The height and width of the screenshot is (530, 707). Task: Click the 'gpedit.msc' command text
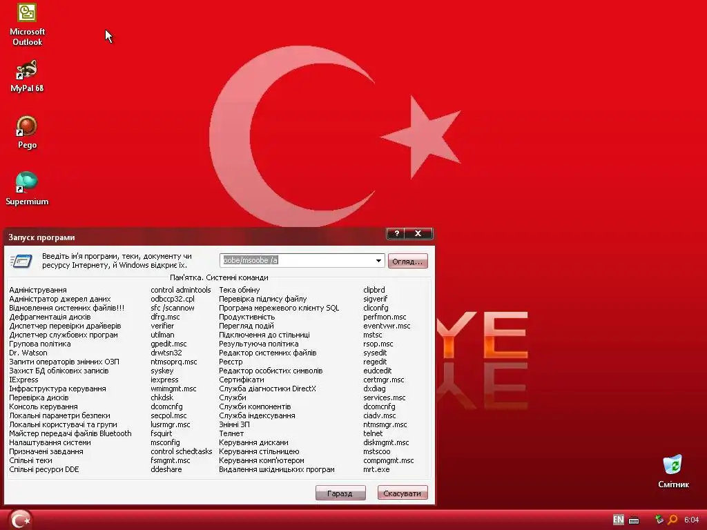(168, 344)
